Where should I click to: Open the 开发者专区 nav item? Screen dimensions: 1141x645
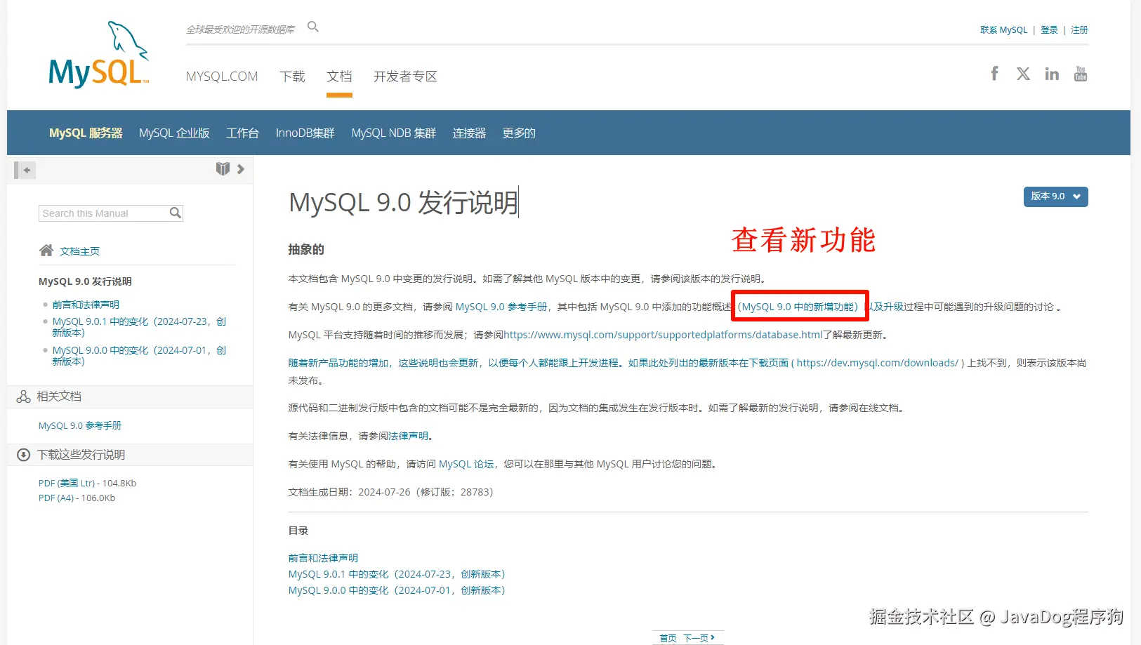405,77
